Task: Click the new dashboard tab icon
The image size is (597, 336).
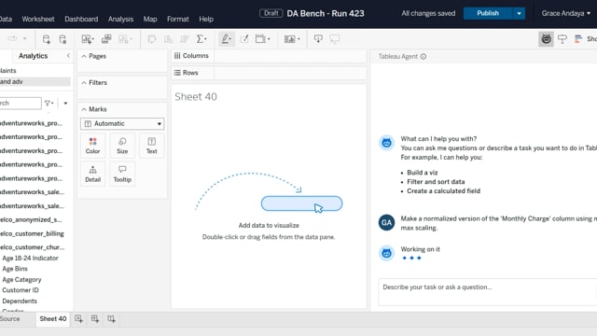Action: point(95,319)
